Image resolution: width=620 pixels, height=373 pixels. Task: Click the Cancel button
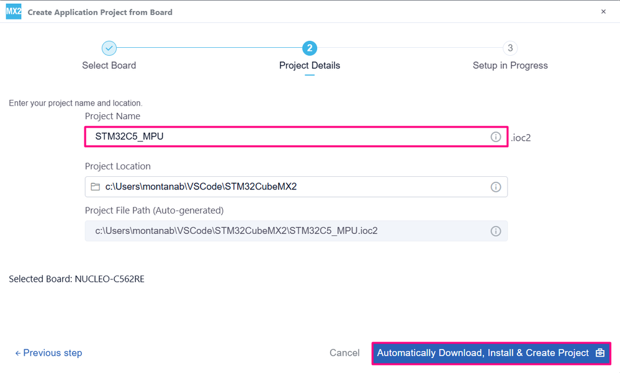344,353
